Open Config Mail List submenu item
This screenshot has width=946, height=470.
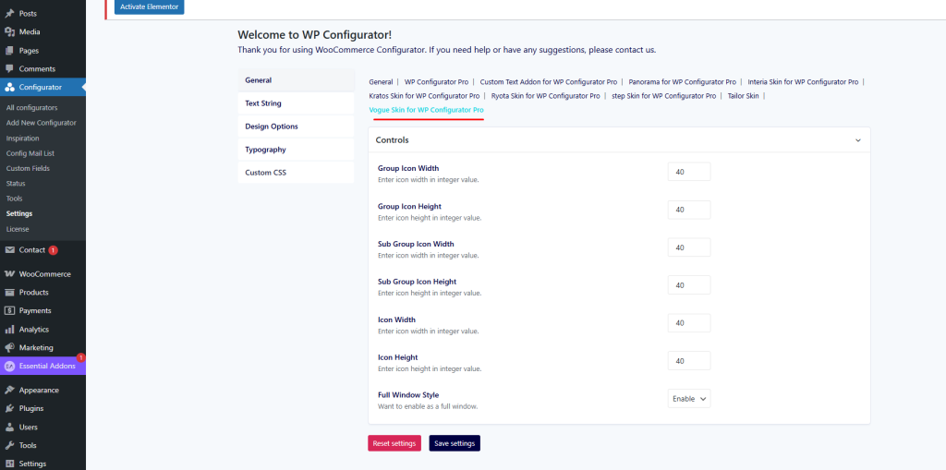30,153
